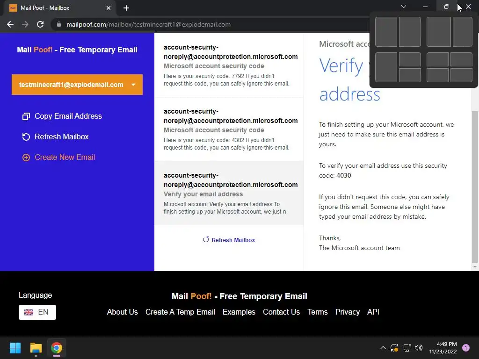Open a new browser tab
This screenshot has width=479, height=359.
[x=126, y=8]
